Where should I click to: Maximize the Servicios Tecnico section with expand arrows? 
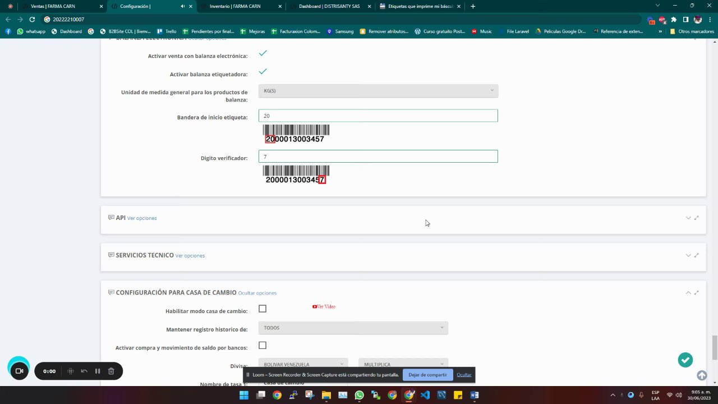tap(697, 255)
